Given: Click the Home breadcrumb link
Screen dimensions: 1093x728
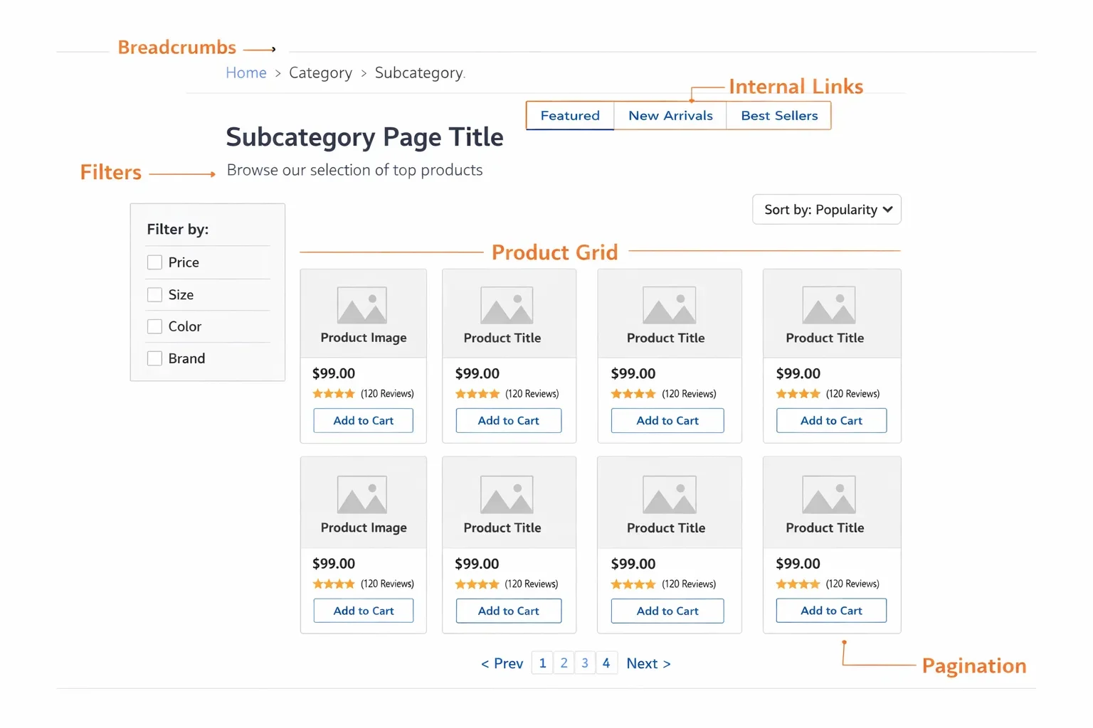Looking at the screenshot, I should (245, 72).
